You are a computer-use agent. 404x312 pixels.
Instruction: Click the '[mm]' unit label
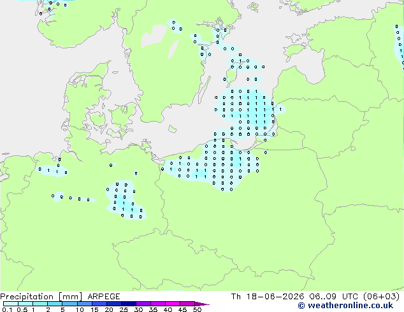tap(70, 297)
